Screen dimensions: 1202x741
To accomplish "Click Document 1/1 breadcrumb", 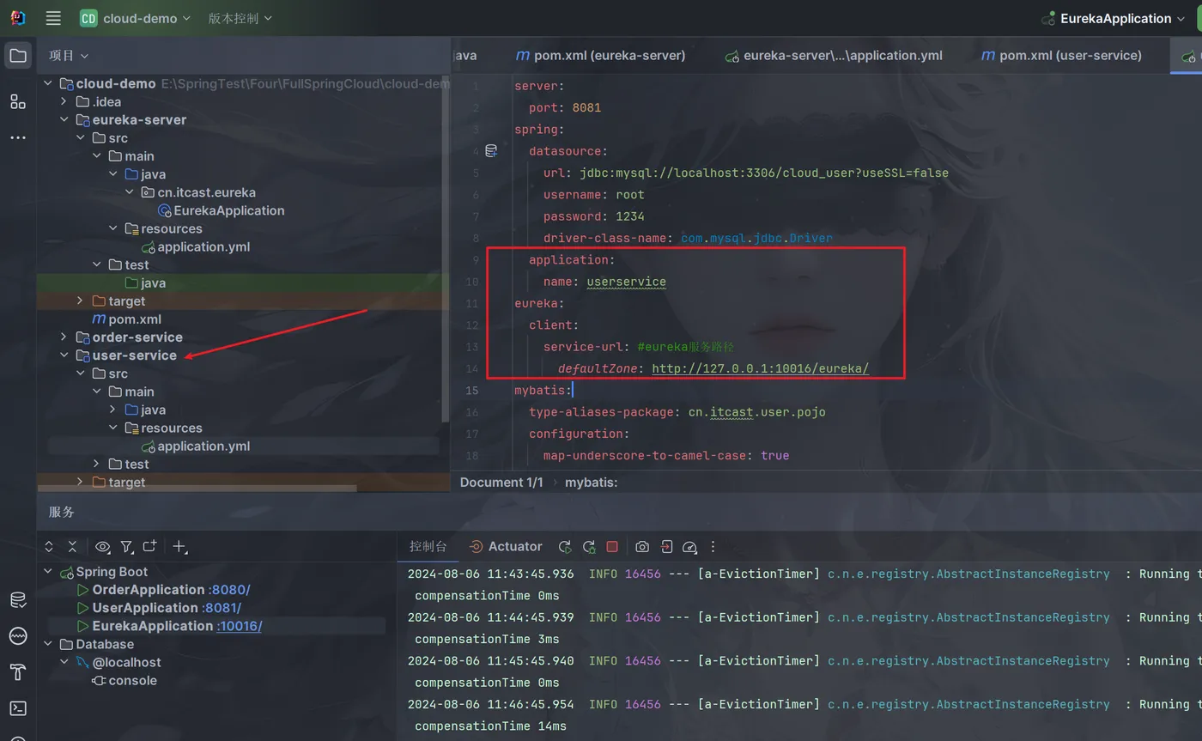I will tap(501, 482).
